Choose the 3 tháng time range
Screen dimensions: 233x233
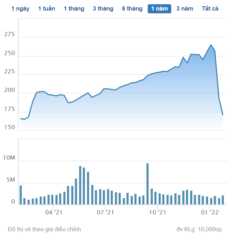103,9
